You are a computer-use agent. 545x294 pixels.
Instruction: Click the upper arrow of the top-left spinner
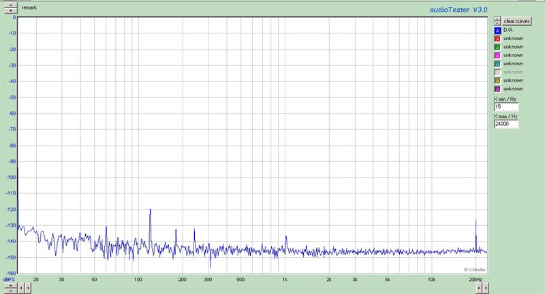[11, 5]
